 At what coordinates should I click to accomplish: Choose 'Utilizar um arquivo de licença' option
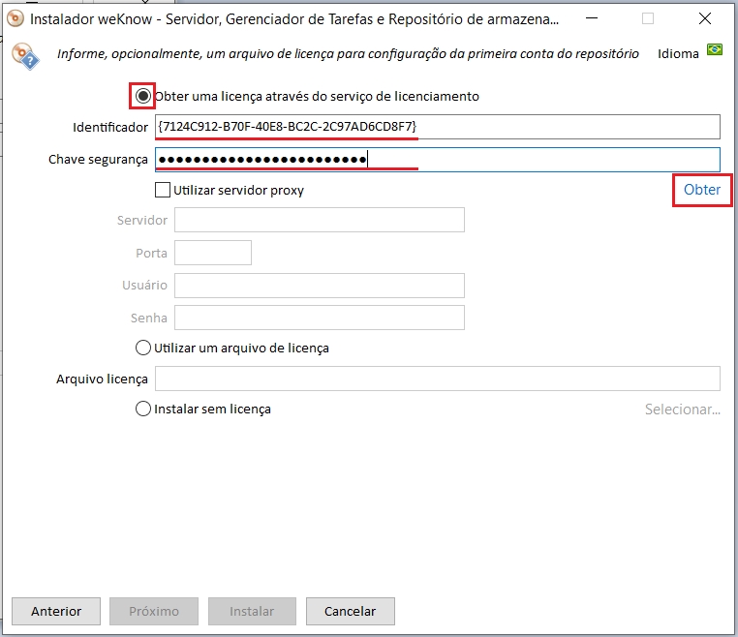click(143, 348)
